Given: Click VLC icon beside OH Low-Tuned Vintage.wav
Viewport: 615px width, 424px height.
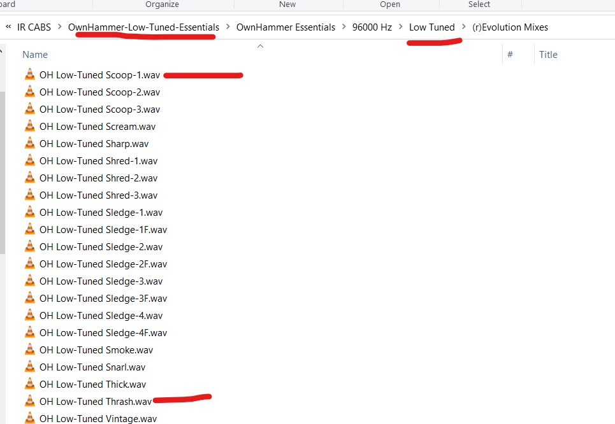Looking at the screenshot, I should coord(30,418).
